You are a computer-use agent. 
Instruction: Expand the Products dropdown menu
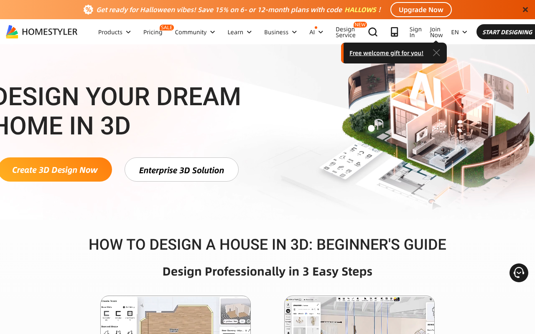click(115, 32)
